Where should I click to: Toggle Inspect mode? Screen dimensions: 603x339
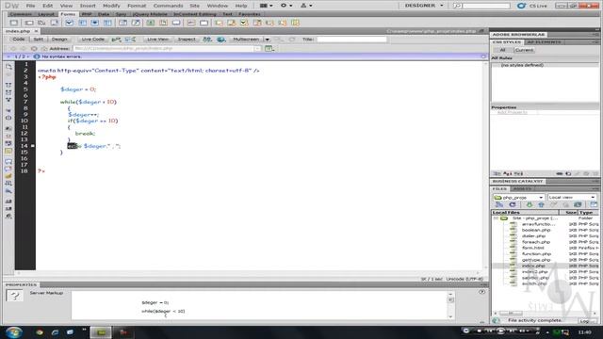tap(187, 40)
